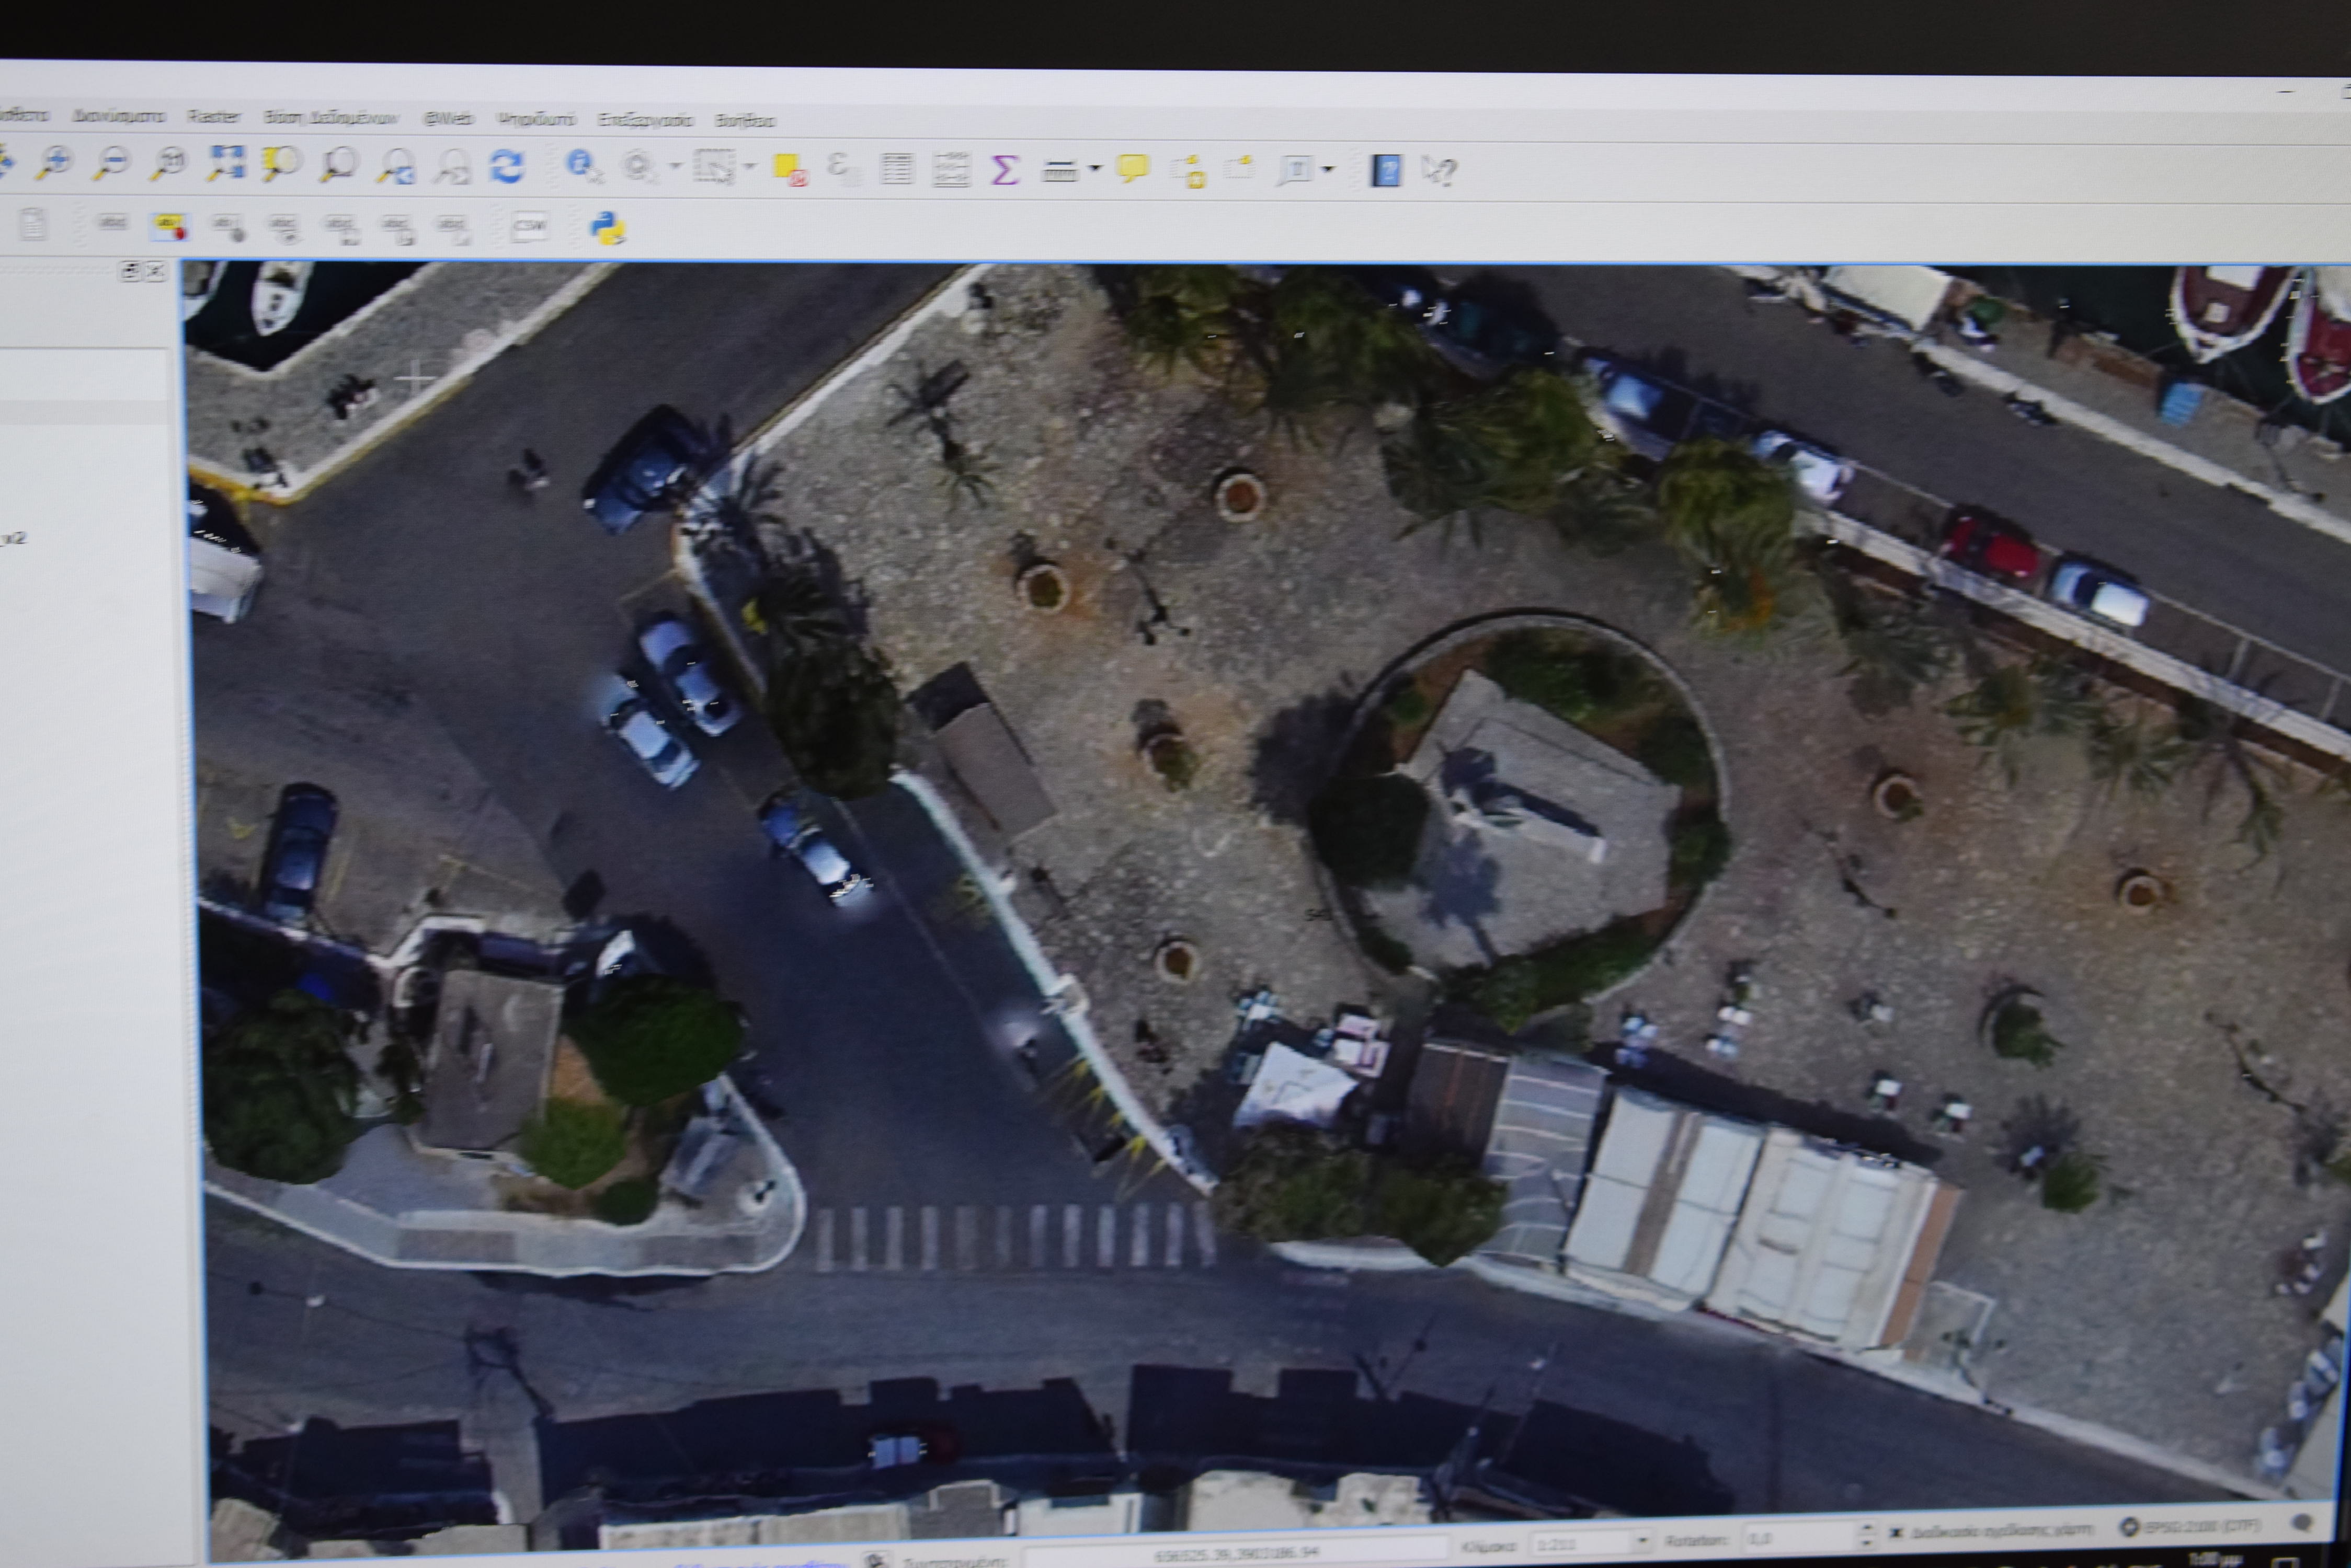Viewport: 2351px width, 1568px height.
Task: Open the Web menu
Action: coord(448,118)
